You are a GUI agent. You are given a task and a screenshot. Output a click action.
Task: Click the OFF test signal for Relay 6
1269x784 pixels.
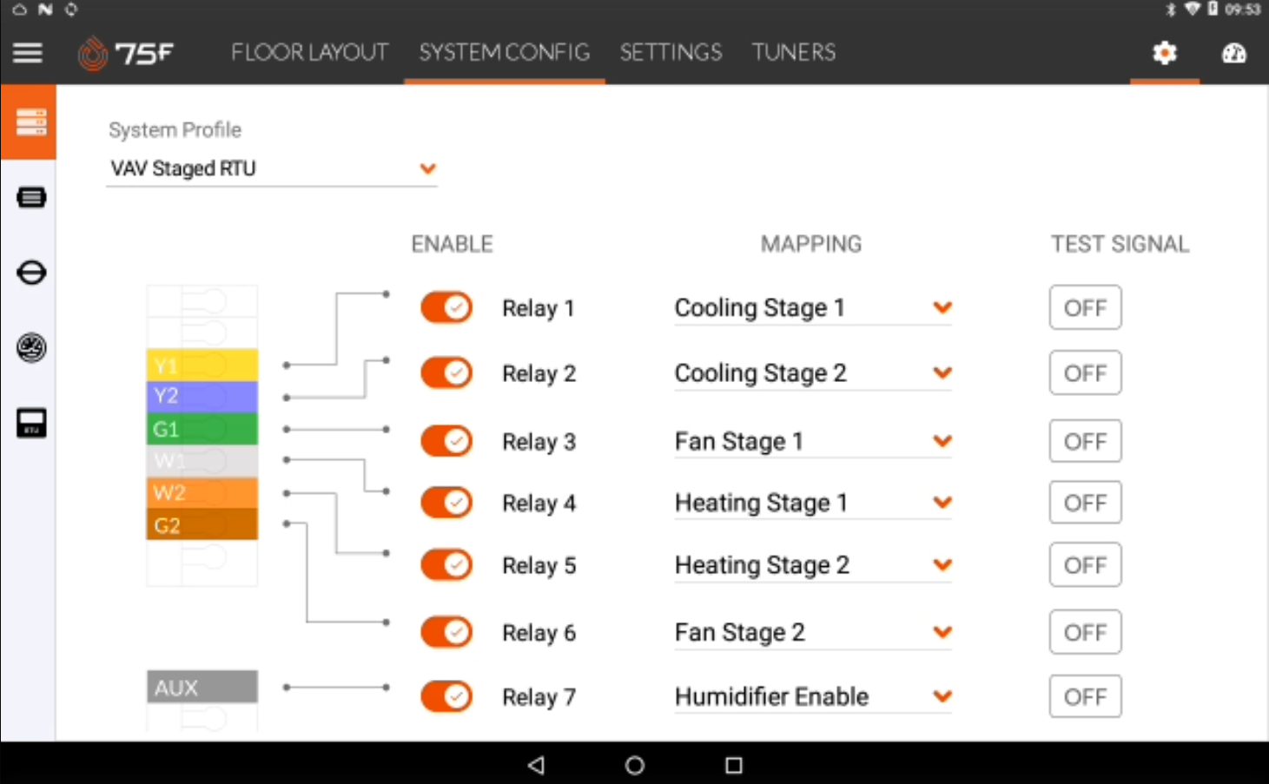click(1085, 632)
